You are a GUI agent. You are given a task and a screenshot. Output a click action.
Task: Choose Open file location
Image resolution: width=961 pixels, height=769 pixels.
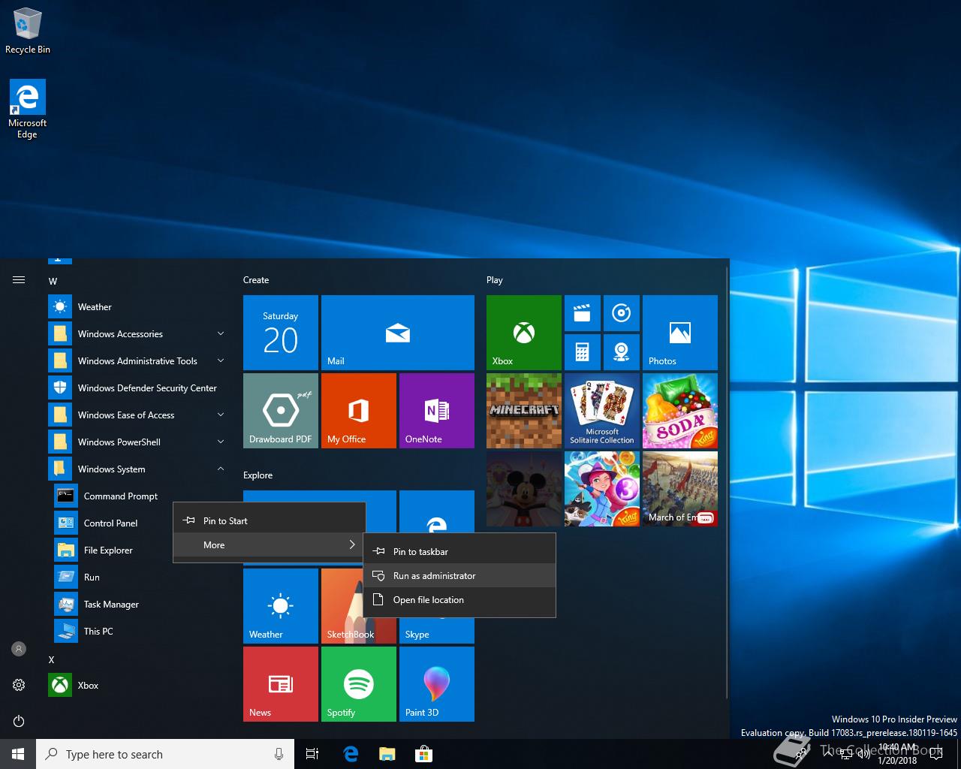pos(459,599)
